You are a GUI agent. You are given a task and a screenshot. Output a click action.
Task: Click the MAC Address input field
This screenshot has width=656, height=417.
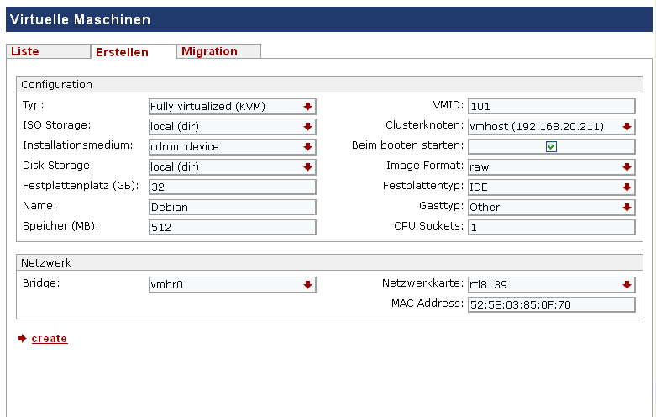(x=551, y=305)
